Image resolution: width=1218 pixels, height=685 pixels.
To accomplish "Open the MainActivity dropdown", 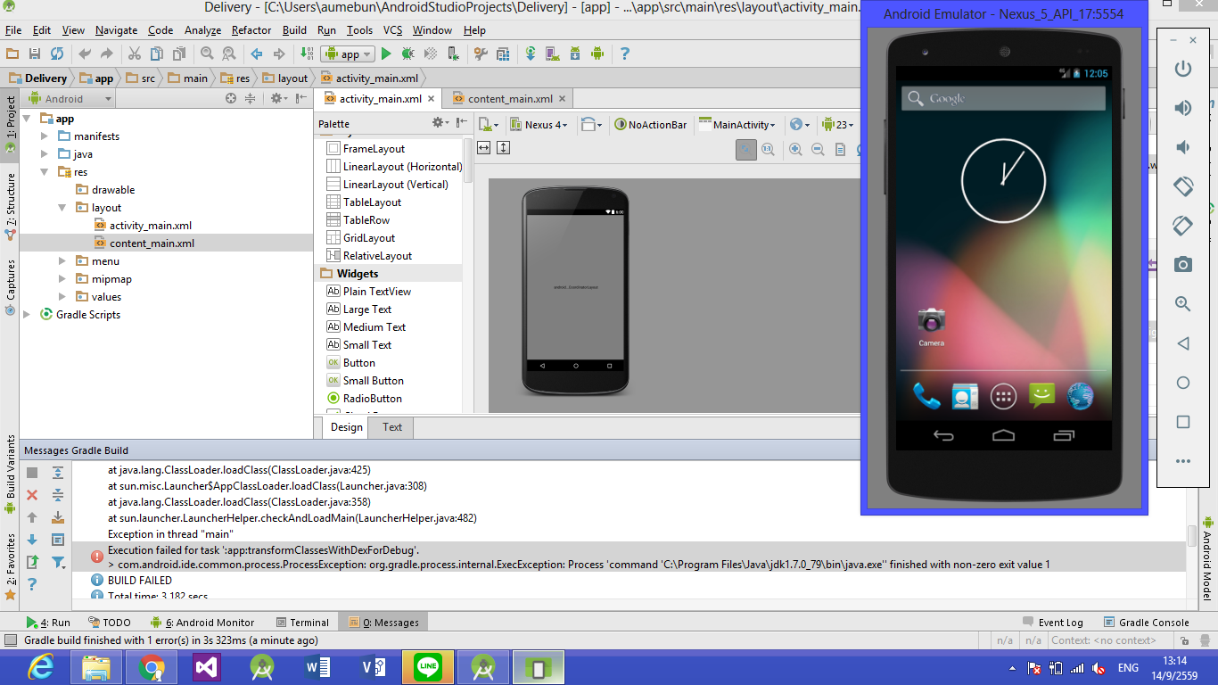I will [737, 125].
